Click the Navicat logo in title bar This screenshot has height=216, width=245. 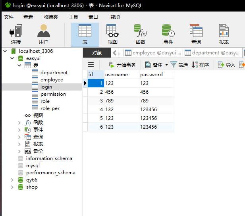click(8, 5)
